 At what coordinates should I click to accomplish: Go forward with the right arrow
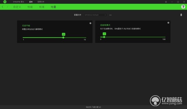pos(7,7)
